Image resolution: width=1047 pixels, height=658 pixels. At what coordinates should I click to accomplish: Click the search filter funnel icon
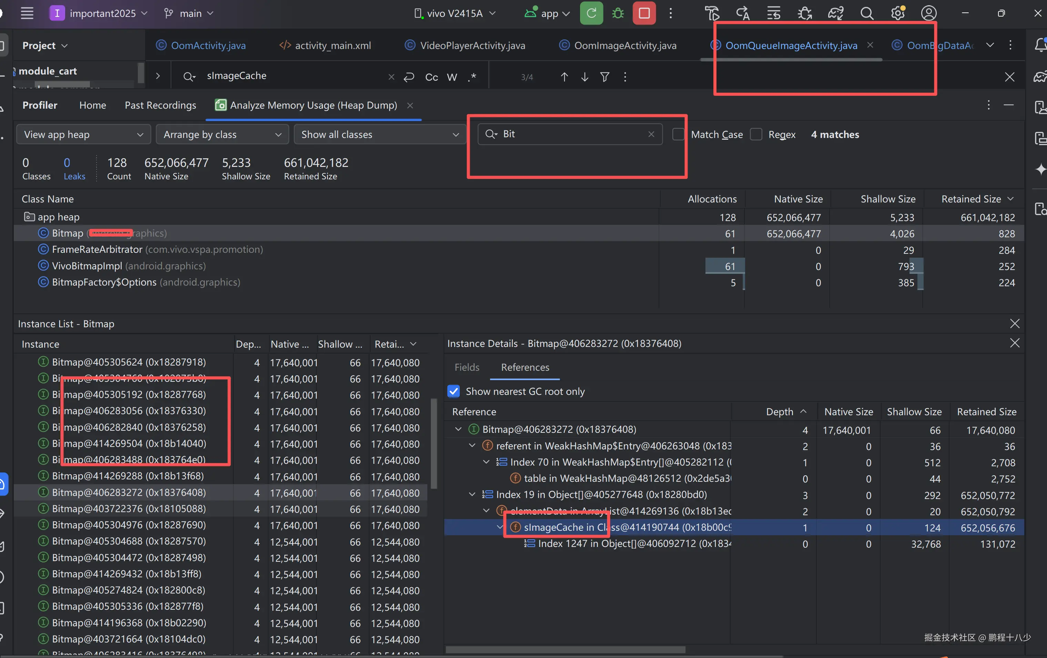tap(604, 77)
